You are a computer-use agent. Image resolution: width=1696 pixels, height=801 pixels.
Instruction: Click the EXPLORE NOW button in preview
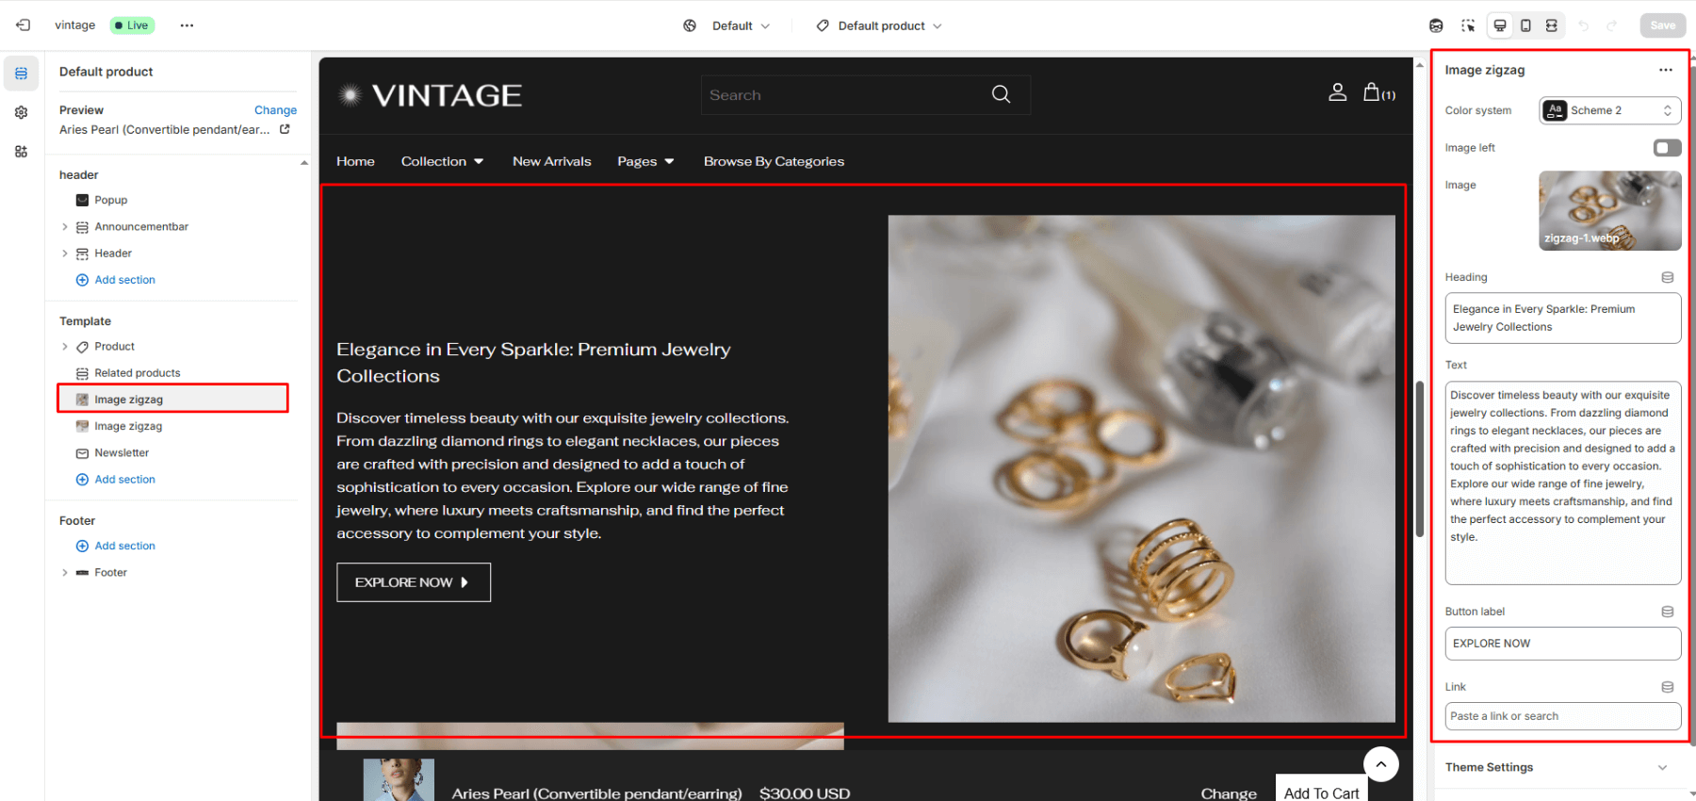414,582
